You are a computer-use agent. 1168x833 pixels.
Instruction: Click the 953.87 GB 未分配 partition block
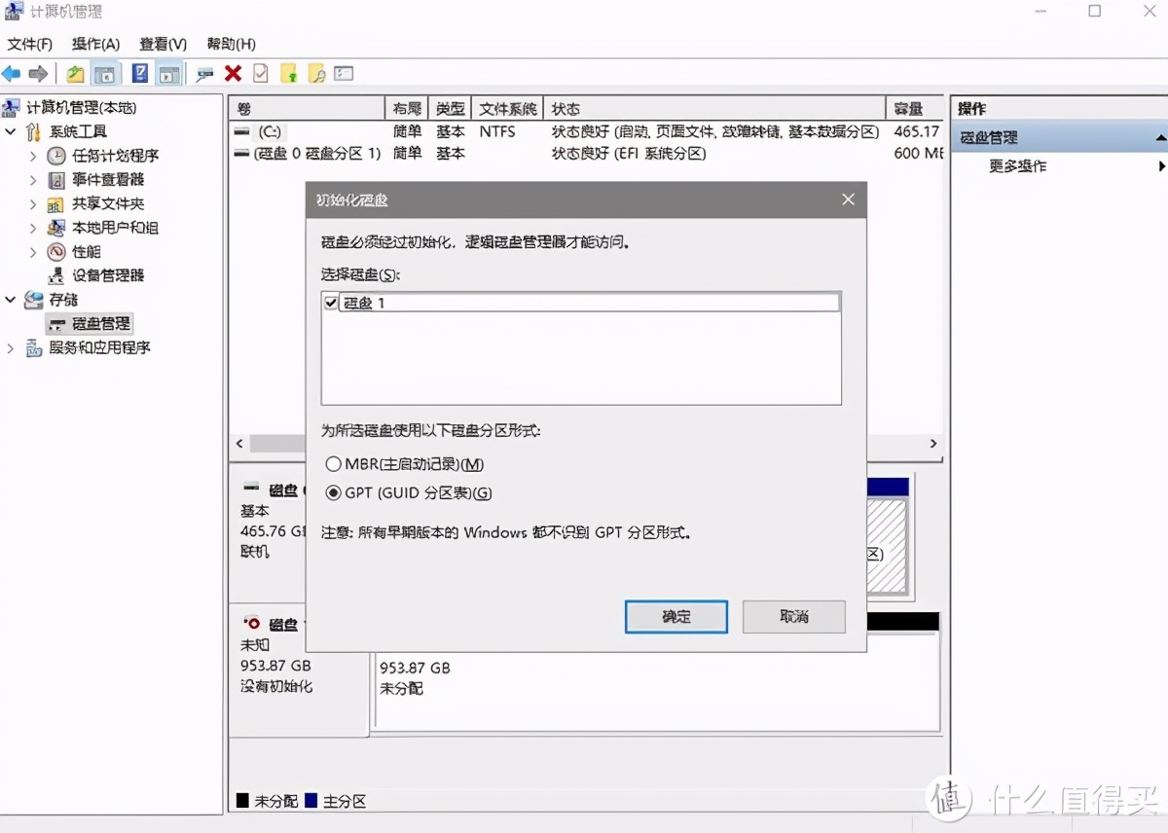(656, 680)
